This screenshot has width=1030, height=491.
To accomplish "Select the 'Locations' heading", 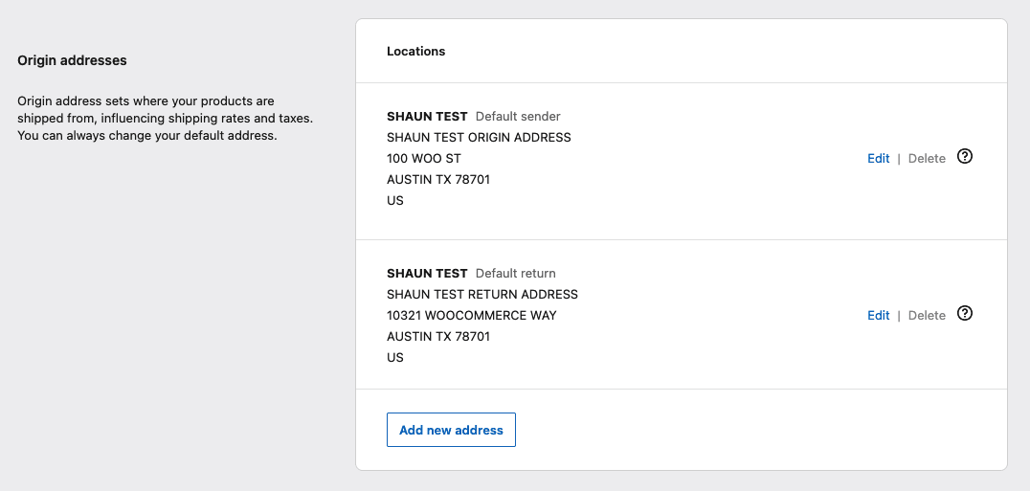I will pyautogui.click(x=415, y=51).
